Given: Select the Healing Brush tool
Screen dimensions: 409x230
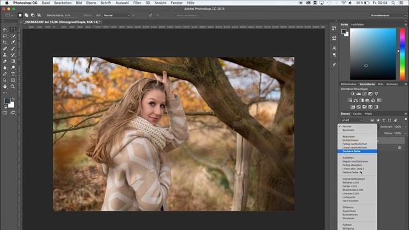Looking at the screenshot, I should [5, 49].
